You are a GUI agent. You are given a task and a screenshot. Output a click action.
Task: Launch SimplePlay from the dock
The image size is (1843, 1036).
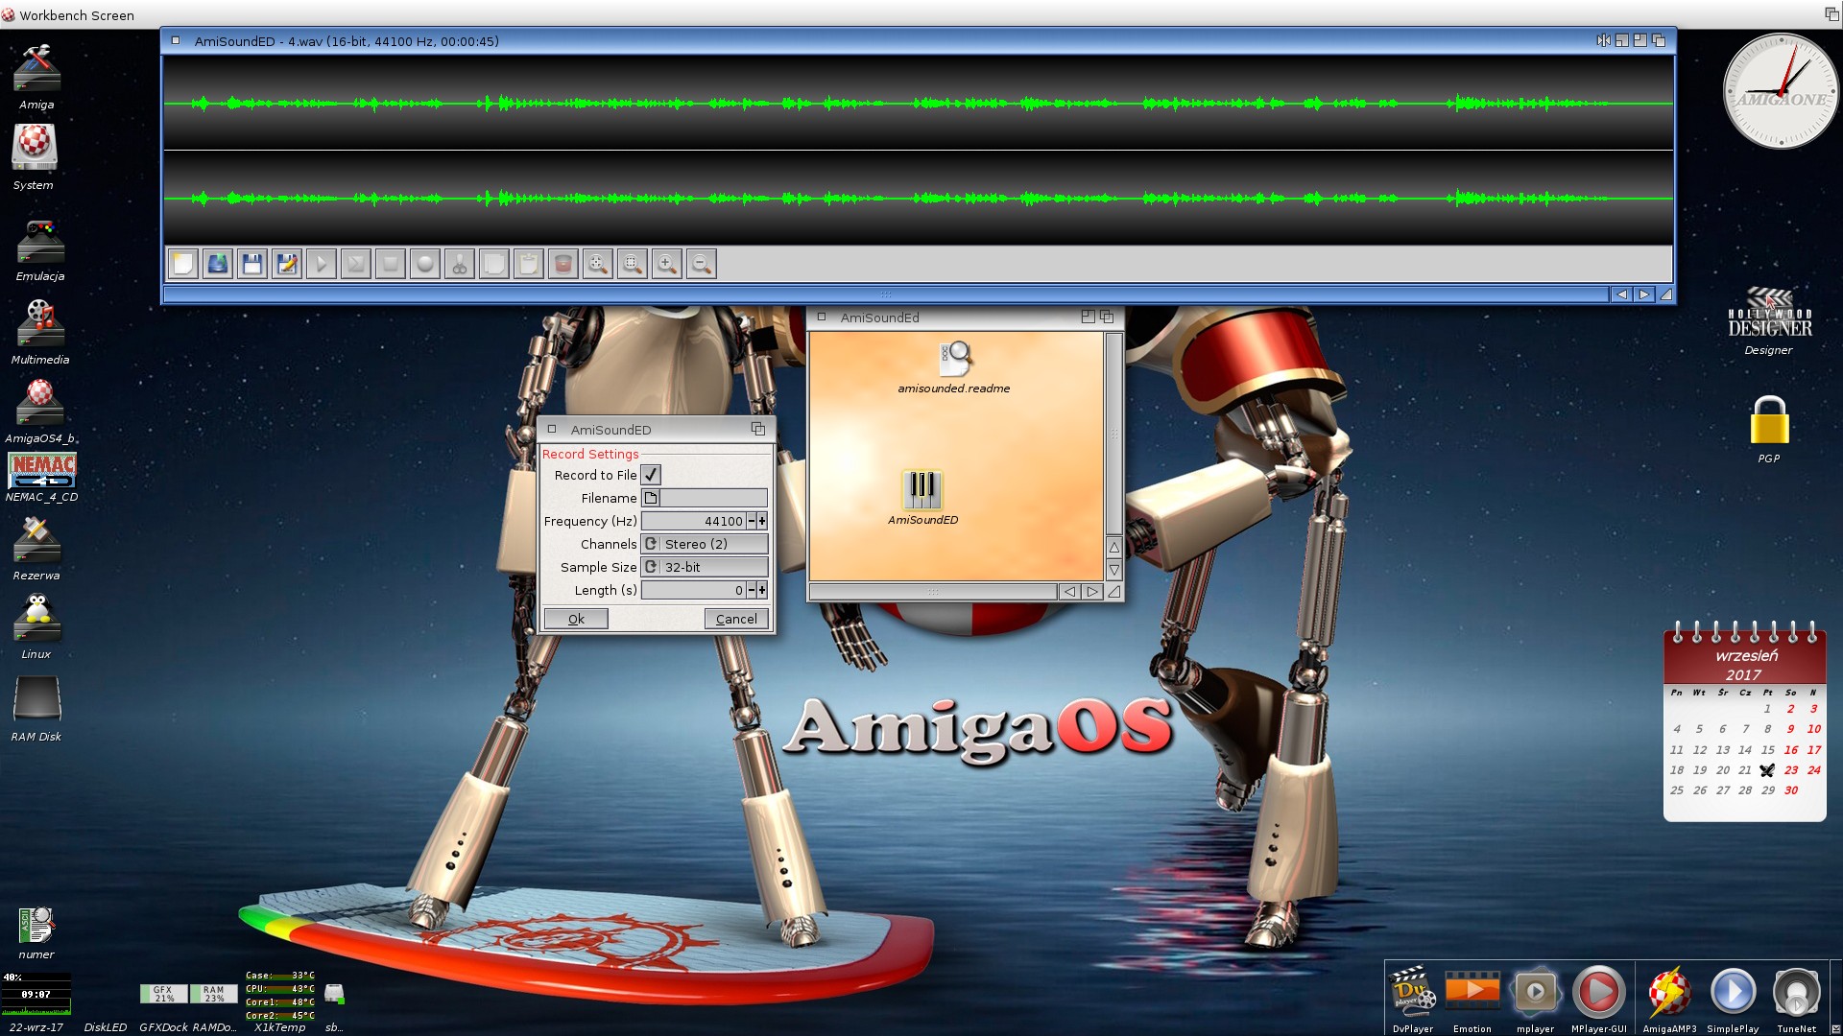[x=1733, y=1000]
